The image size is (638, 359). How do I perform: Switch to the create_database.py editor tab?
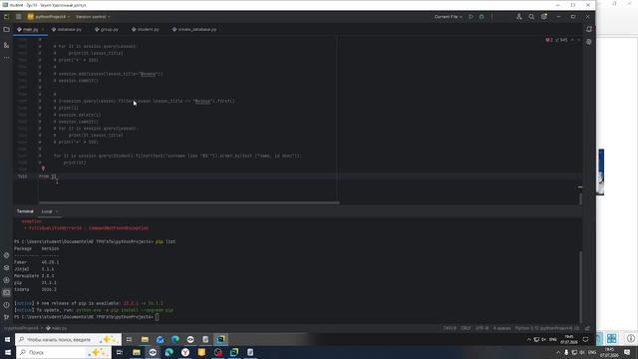194,29
